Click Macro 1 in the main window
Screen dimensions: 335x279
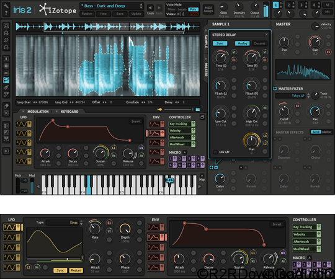173,159
